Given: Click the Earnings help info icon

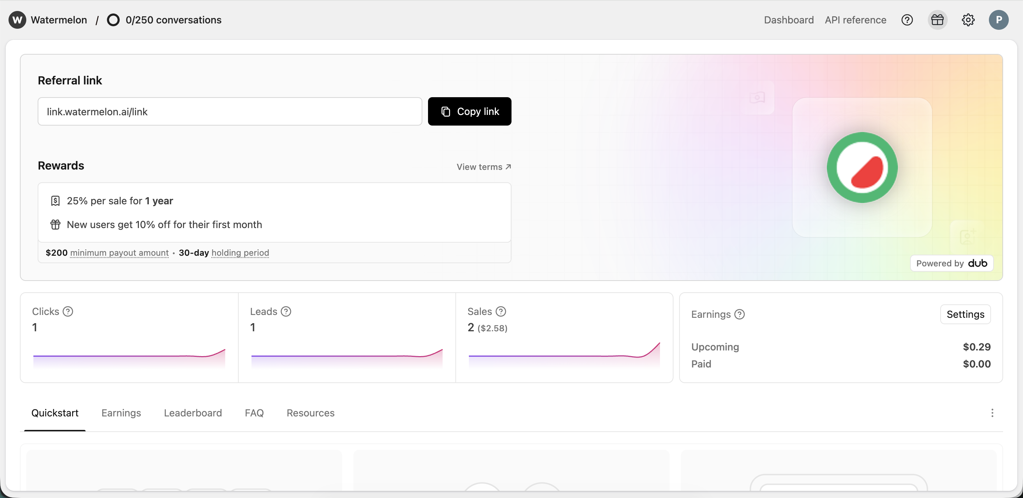Looking at the screenshot, I should pos(740,314).
